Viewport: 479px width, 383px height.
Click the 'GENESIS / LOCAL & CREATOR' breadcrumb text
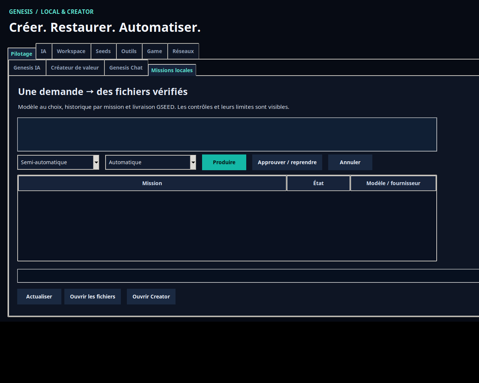51,12
